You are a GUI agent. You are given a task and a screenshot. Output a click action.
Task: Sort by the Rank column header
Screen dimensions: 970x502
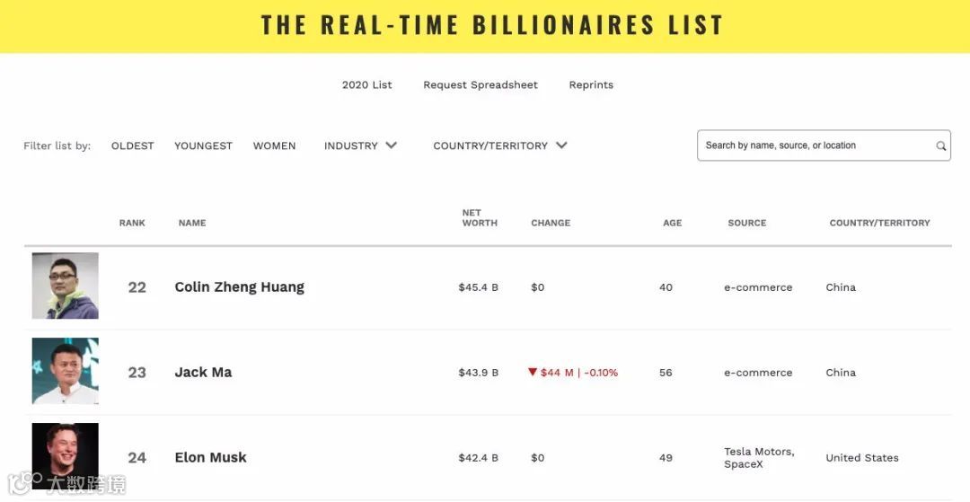coord(132,223)
